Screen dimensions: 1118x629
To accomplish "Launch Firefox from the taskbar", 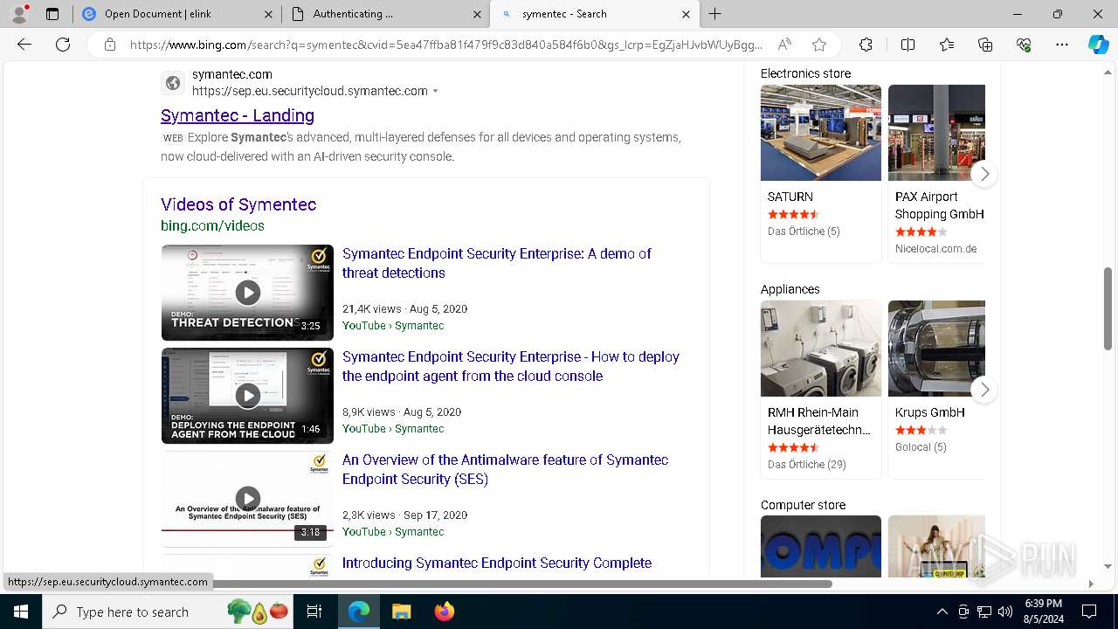I will (444, 612).
